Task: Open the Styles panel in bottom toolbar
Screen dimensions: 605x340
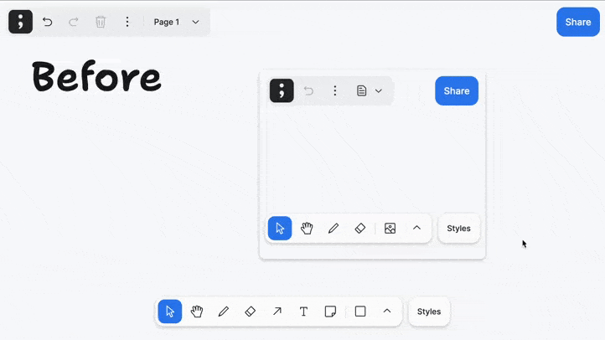Action: click(429, 312)
